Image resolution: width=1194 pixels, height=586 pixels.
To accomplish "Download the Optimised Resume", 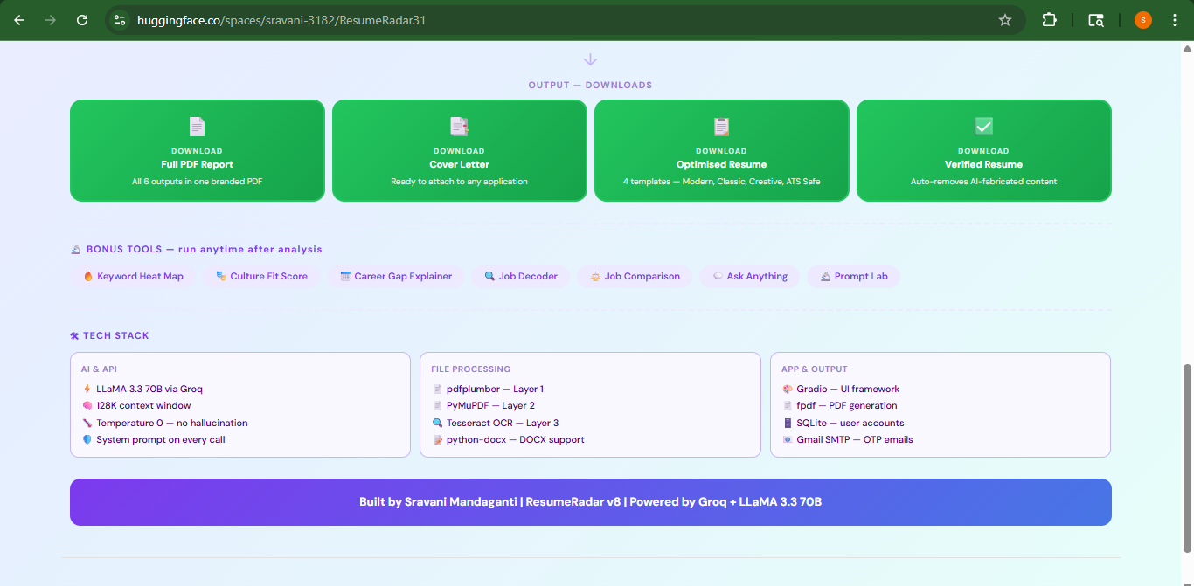I will tap(722, 150).
